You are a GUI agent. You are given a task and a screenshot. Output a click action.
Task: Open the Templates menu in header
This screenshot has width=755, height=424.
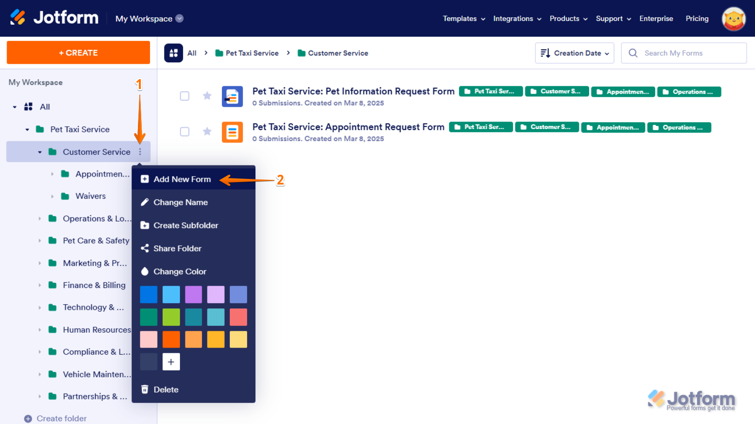pyautogui.click(x=464, y=19)
